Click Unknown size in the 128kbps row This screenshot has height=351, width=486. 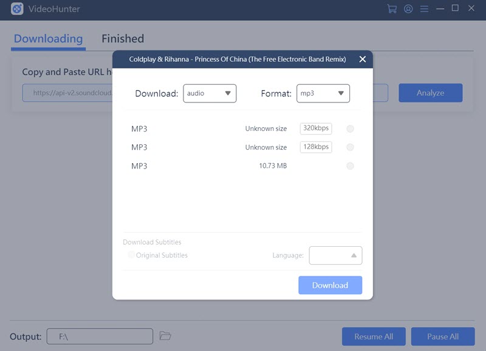click(x=266, y=147)
